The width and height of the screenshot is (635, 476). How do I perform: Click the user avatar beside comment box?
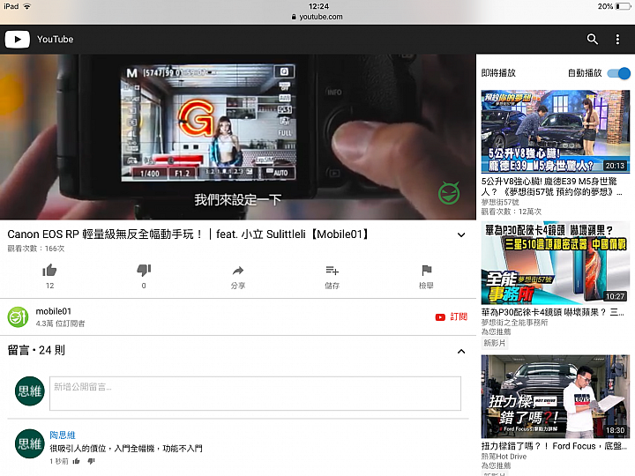[x=30, y=390]
